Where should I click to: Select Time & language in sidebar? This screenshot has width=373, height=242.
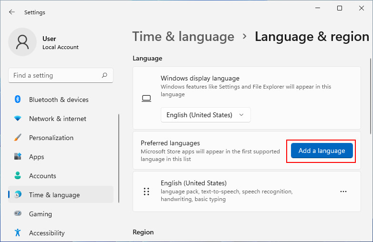(x=61, y=194)
